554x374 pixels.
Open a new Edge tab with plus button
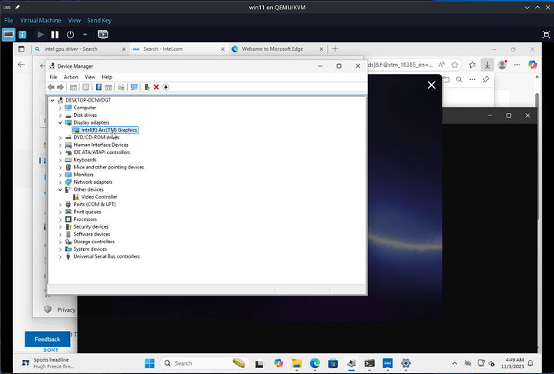335,49
